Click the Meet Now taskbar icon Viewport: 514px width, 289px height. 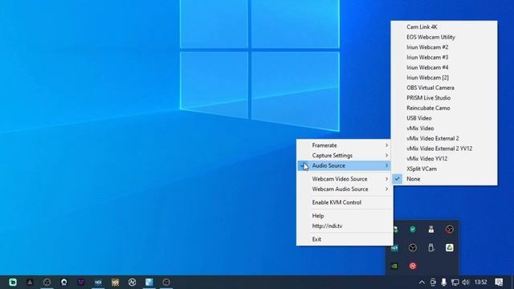(x=433, y=282)
